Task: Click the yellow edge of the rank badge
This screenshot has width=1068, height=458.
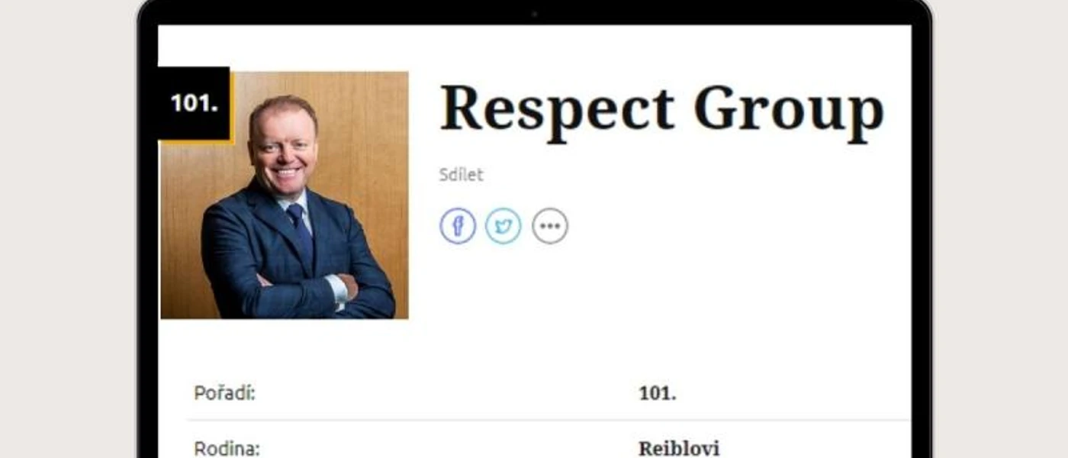Action: (x=195, y=142)
